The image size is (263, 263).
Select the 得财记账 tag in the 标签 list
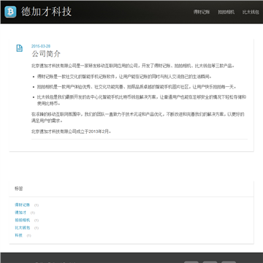pos(22,205)
